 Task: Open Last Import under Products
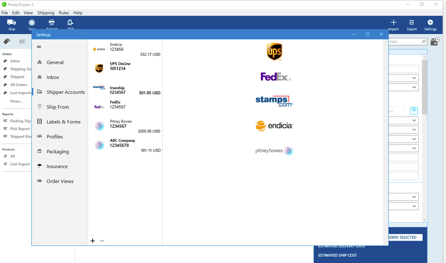pos(20,164)
